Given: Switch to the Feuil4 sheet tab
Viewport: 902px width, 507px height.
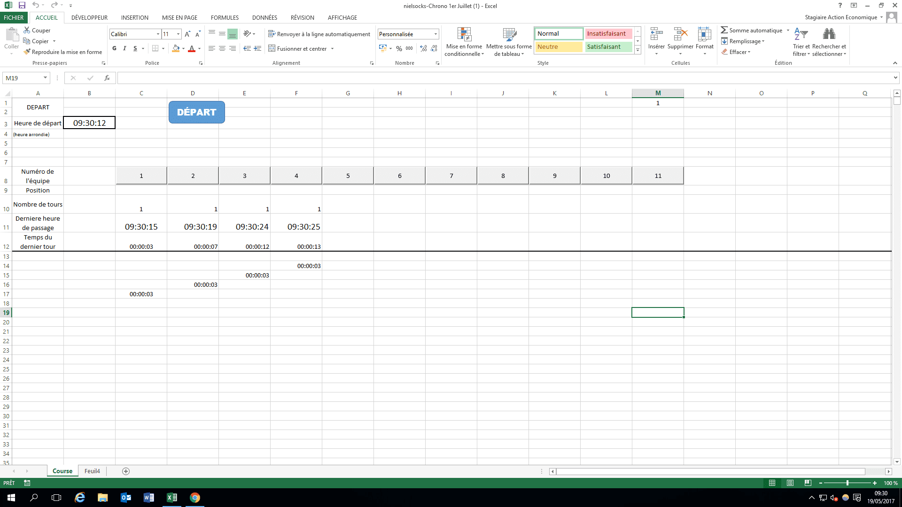Looking at the screenshot, I should [92, 471].
